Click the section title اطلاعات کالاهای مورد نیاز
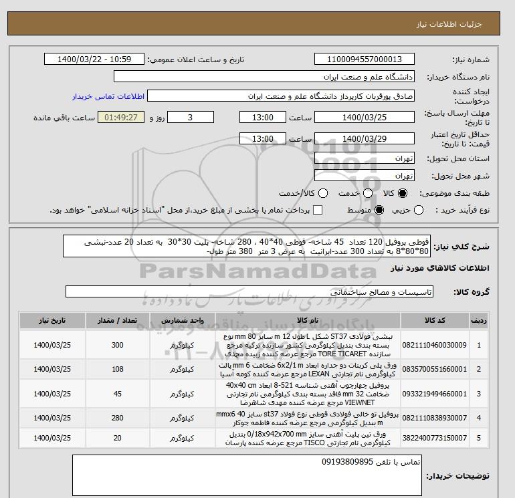This screenshot has width=515, height=498. coord(440,268)
